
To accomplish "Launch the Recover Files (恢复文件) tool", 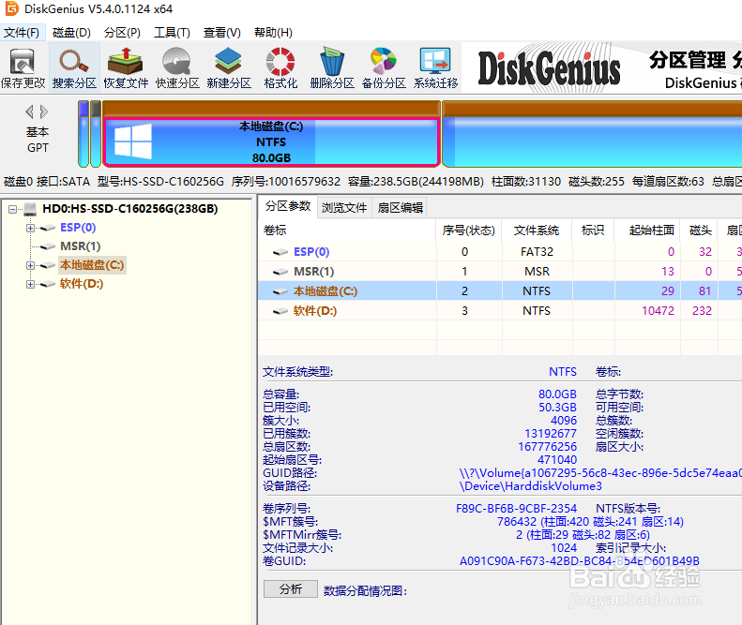I will pyautogui.click(x=126, y=68).
